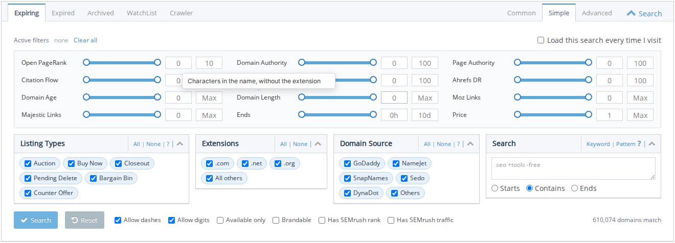Switch to the Expiring tab
The width and height of the screenshot is (675, 243).
click(27, 13)
